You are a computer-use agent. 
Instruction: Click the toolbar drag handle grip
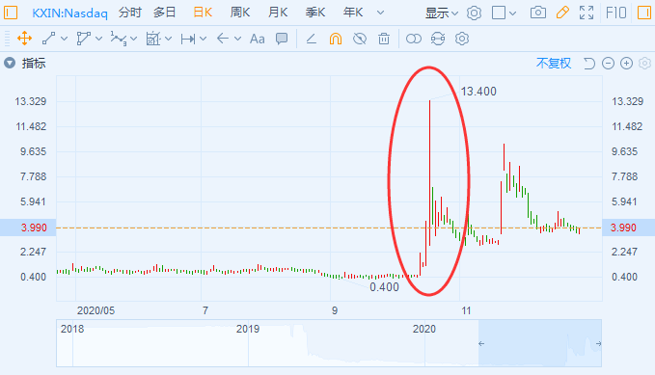(x=7, y=39)
